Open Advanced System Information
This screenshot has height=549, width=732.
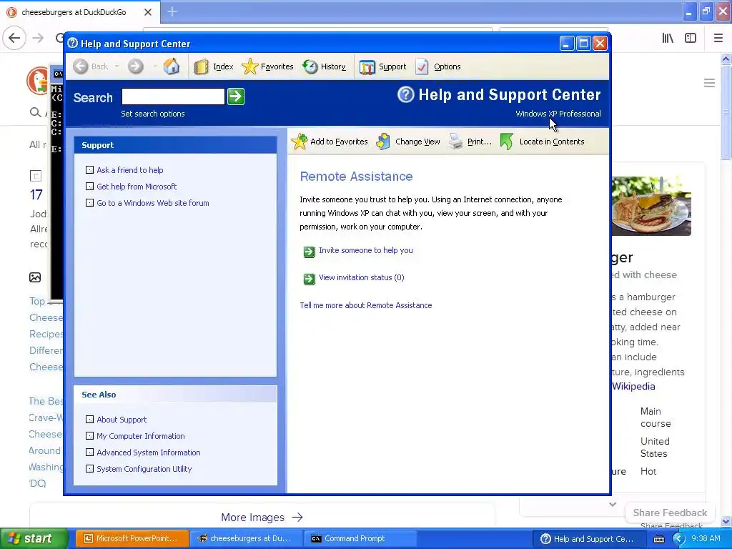click(x=149, y=452)
